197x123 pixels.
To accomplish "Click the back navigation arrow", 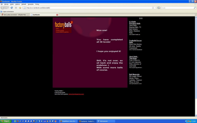I will (x=3, y=8).
